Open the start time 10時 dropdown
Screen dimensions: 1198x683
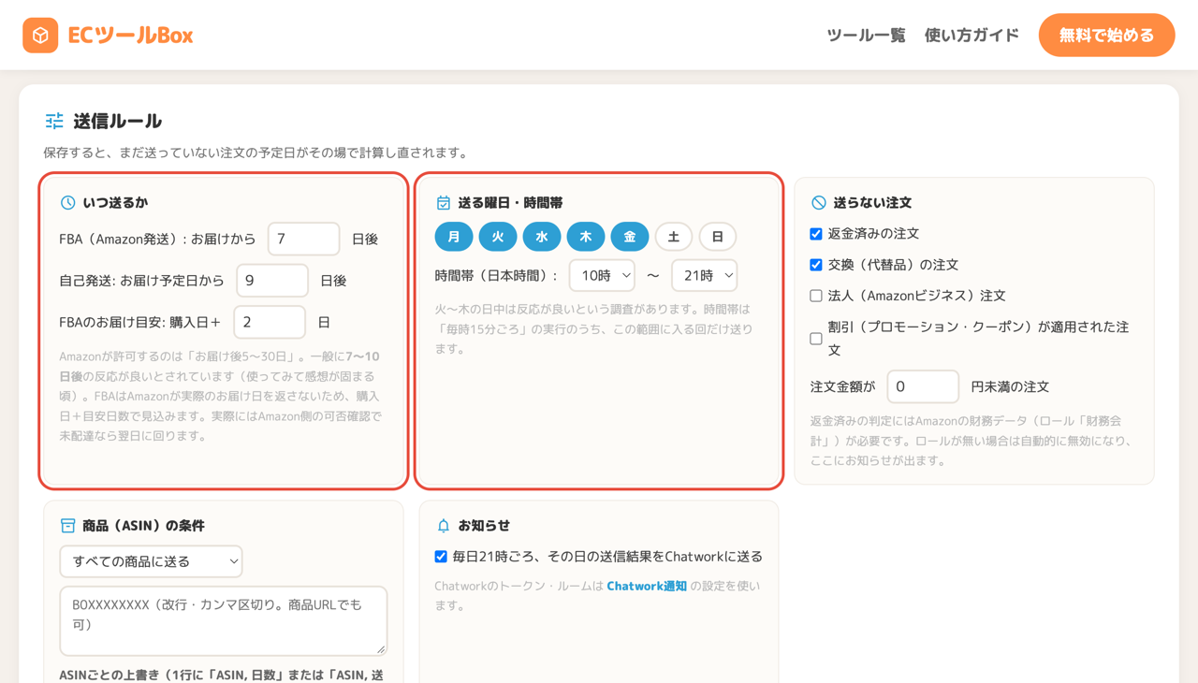pyautogui.click(x=602, y=275)
